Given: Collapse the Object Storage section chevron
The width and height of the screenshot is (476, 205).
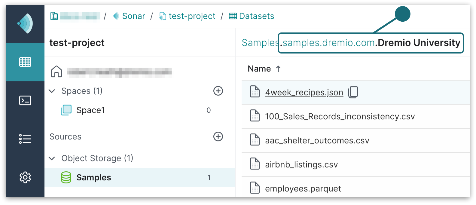Looking at the screenshot, I should click(x=52, y=158).
